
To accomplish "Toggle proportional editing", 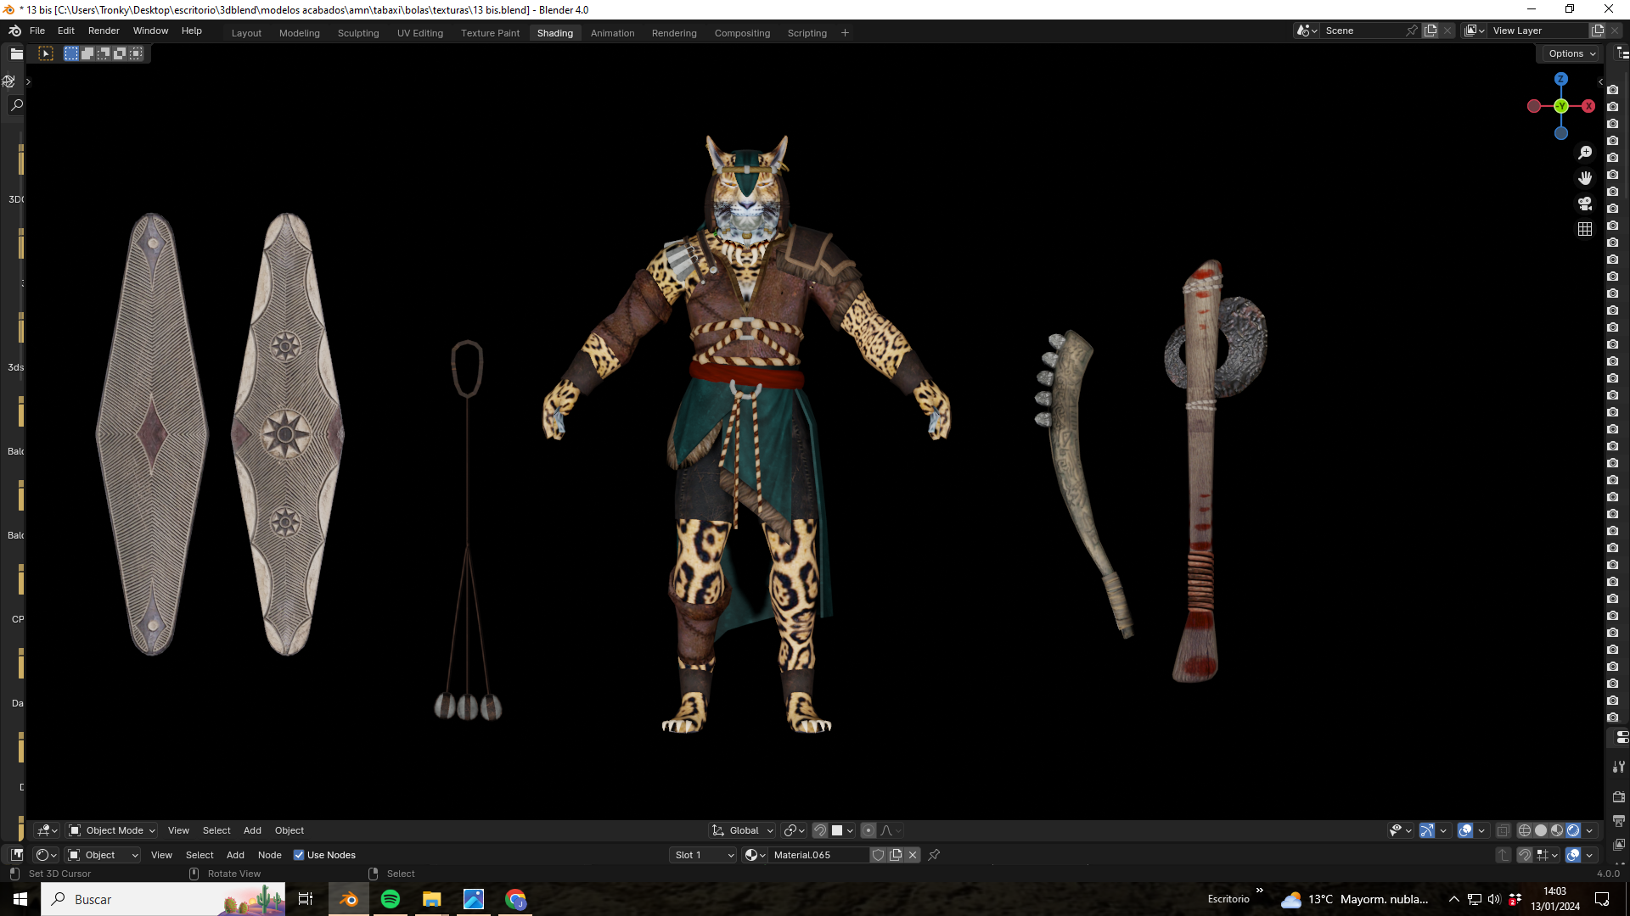I will (x=868, y=830).
